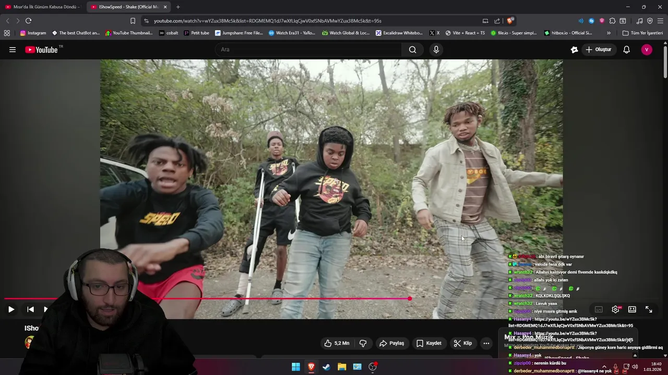Like the video with 5,2 Mn likes
The image size is (668, 375).
click(x=337, y=343)
